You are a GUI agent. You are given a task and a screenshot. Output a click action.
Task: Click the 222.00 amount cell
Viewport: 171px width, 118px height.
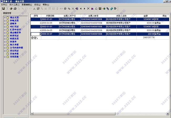pos(145,34)
